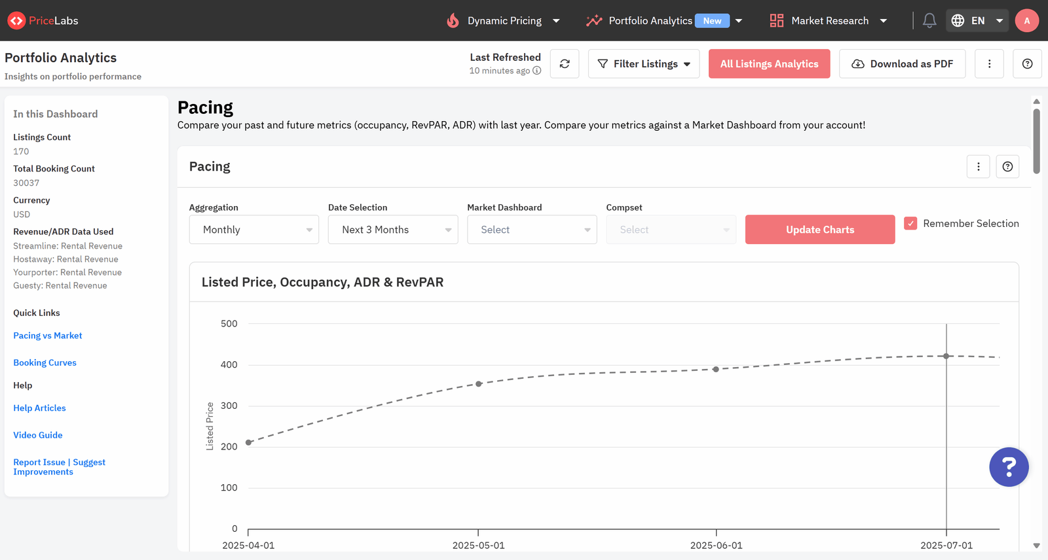Image resolution: width=1048 pixels, height=560 pixels.
Task: Open the notifications bell icon
Action: [x=929, y=21]
